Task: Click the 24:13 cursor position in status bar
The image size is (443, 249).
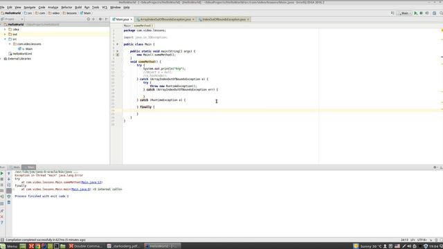Action: 404,240
